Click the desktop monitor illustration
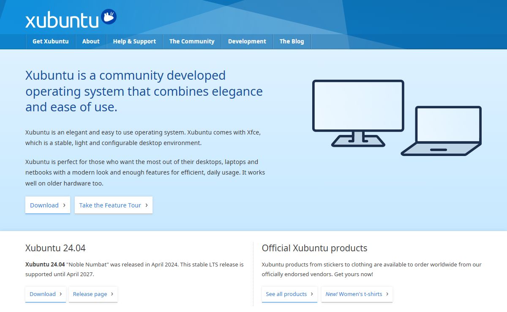 tap(358, 113)
